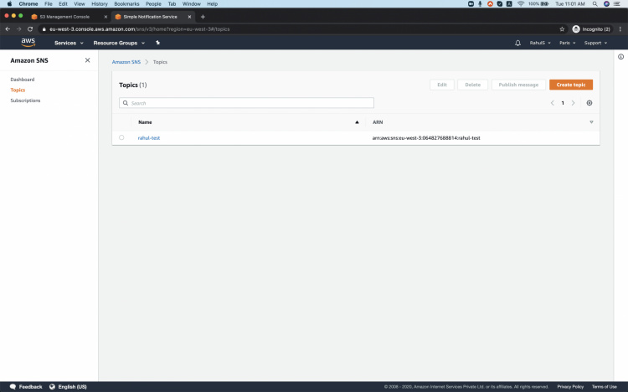The image size is (628, 392).
Task: Open a new browser tab
Action: [203, 16]
